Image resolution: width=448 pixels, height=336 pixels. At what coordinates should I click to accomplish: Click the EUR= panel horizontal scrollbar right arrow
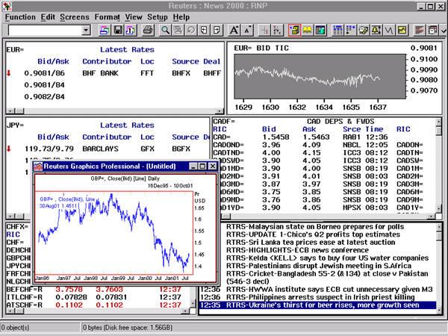click(x=220, y=111)
